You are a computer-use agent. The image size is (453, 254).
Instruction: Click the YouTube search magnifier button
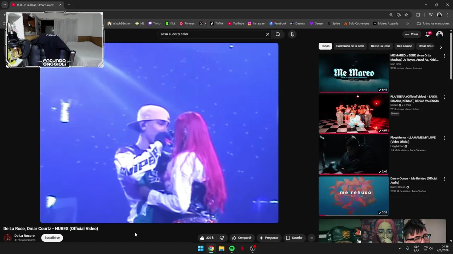[x=278, y=34]
